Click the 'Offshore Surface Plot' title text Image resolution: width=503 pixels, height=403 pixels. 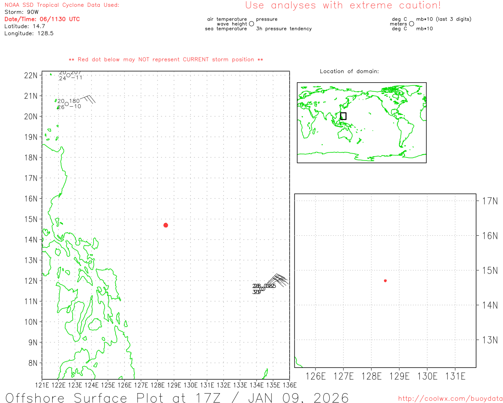click(x=177, y=397)
